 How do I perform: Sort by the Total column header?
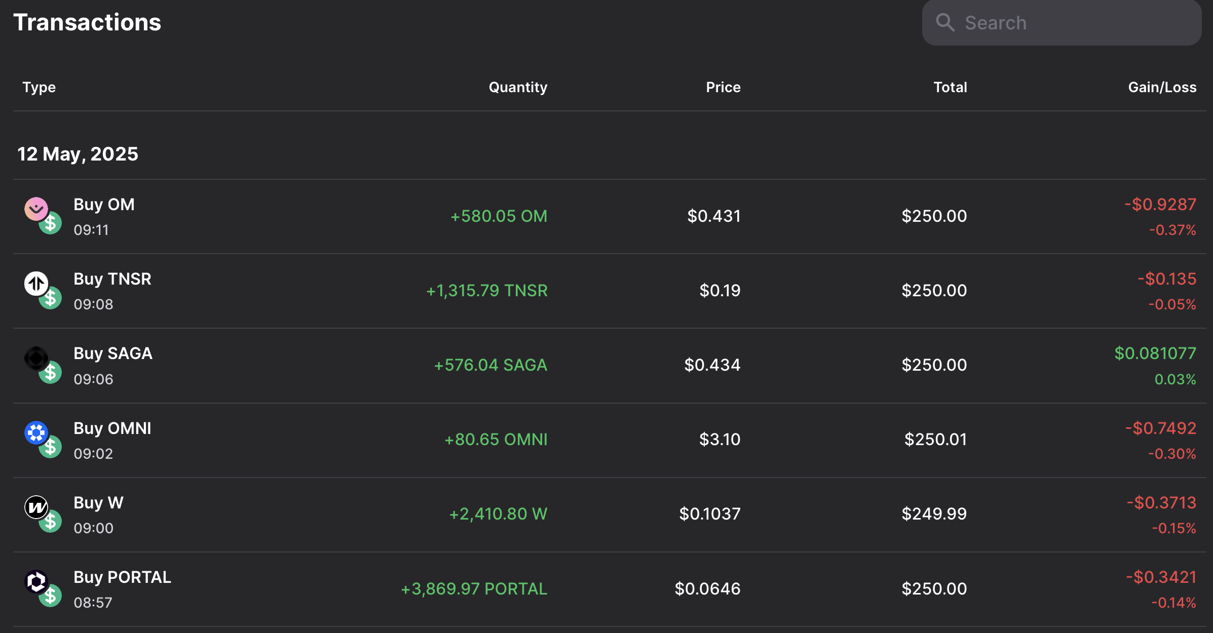coord(950,87)
